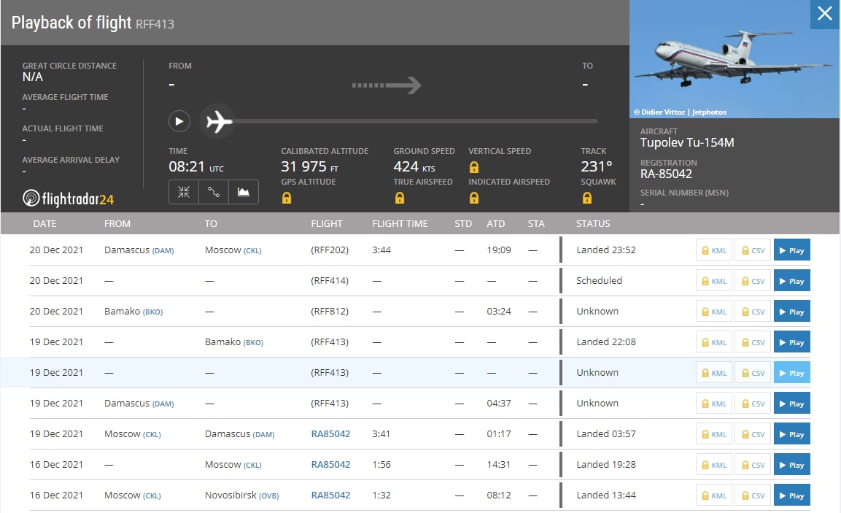Click the locked GPS Altitude padlock
Image resolution: width=841 pixels, height=513 pixels.
coord(287,198)
